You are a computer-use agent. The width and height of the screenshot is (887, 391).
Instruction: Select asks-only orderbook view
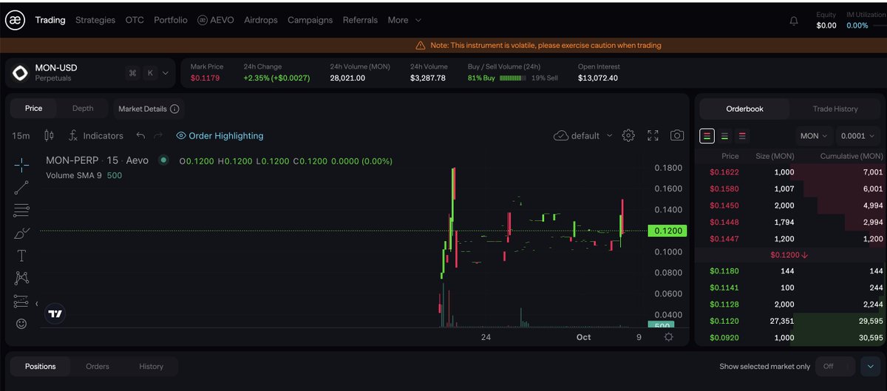tap(742, 136)
